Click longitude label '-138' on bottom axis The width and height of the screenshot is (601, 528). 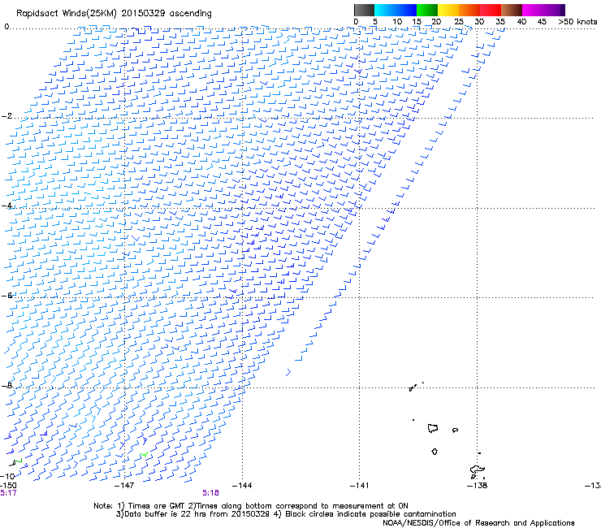[477, 486]
